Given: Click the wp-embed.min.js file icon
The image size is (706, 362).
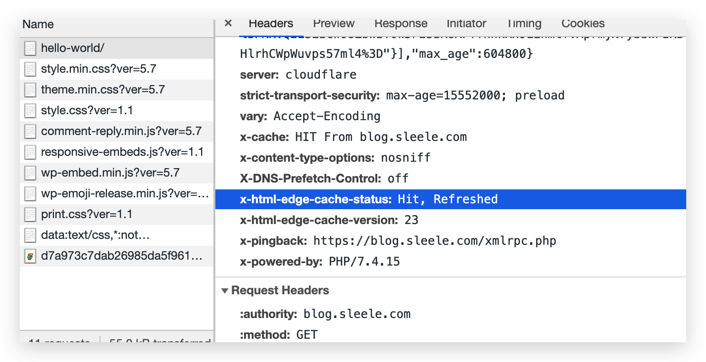Looking at the screenshot, I should pos(30,173).
